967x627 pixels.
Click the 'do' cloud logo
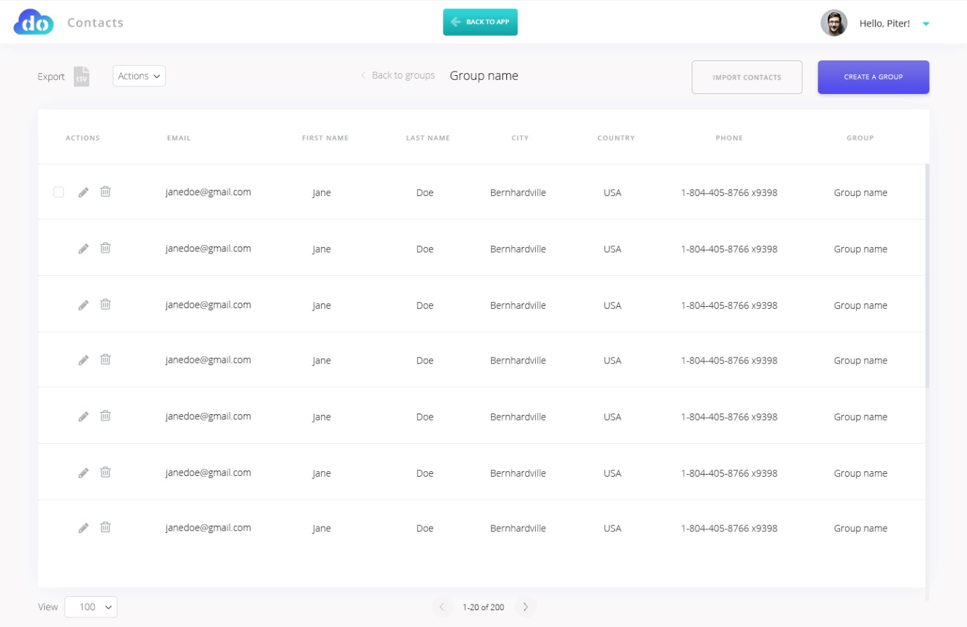click(x=34, y=22)
